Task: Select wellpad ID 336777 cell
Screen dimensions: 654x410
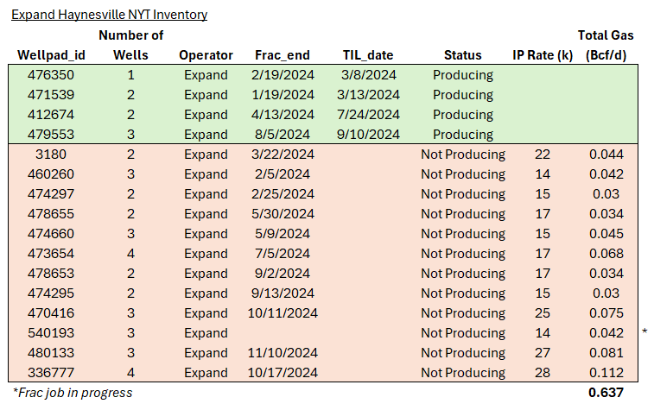Action: coord(51,373)
